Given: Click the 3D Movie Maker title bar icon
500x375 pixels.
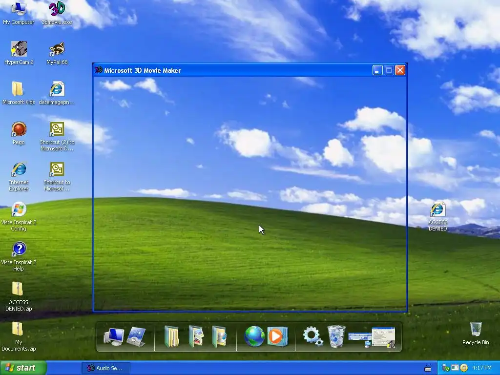Looking at the screenshot, I should (x=99, y=70).
